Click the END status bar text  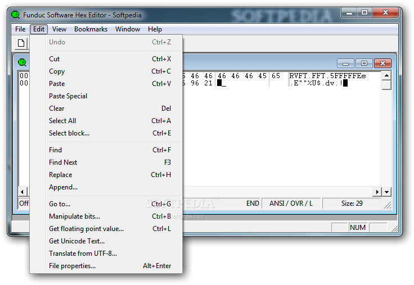(x=253, y=203)
